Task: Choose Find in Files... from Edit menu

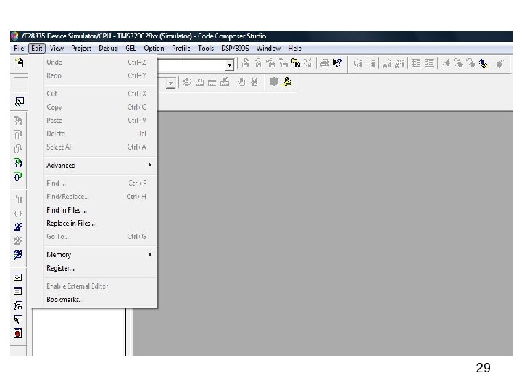Action: coord(99,210)
